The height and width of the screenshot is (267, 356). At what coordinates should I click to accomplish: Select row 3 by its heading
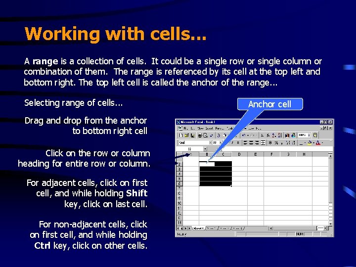(179, 169)
